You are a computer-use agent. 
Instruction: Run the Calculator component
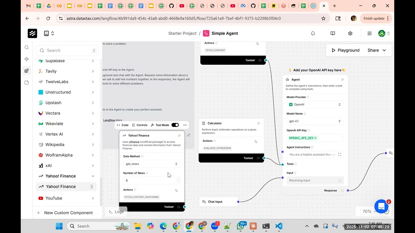point(259,123)
